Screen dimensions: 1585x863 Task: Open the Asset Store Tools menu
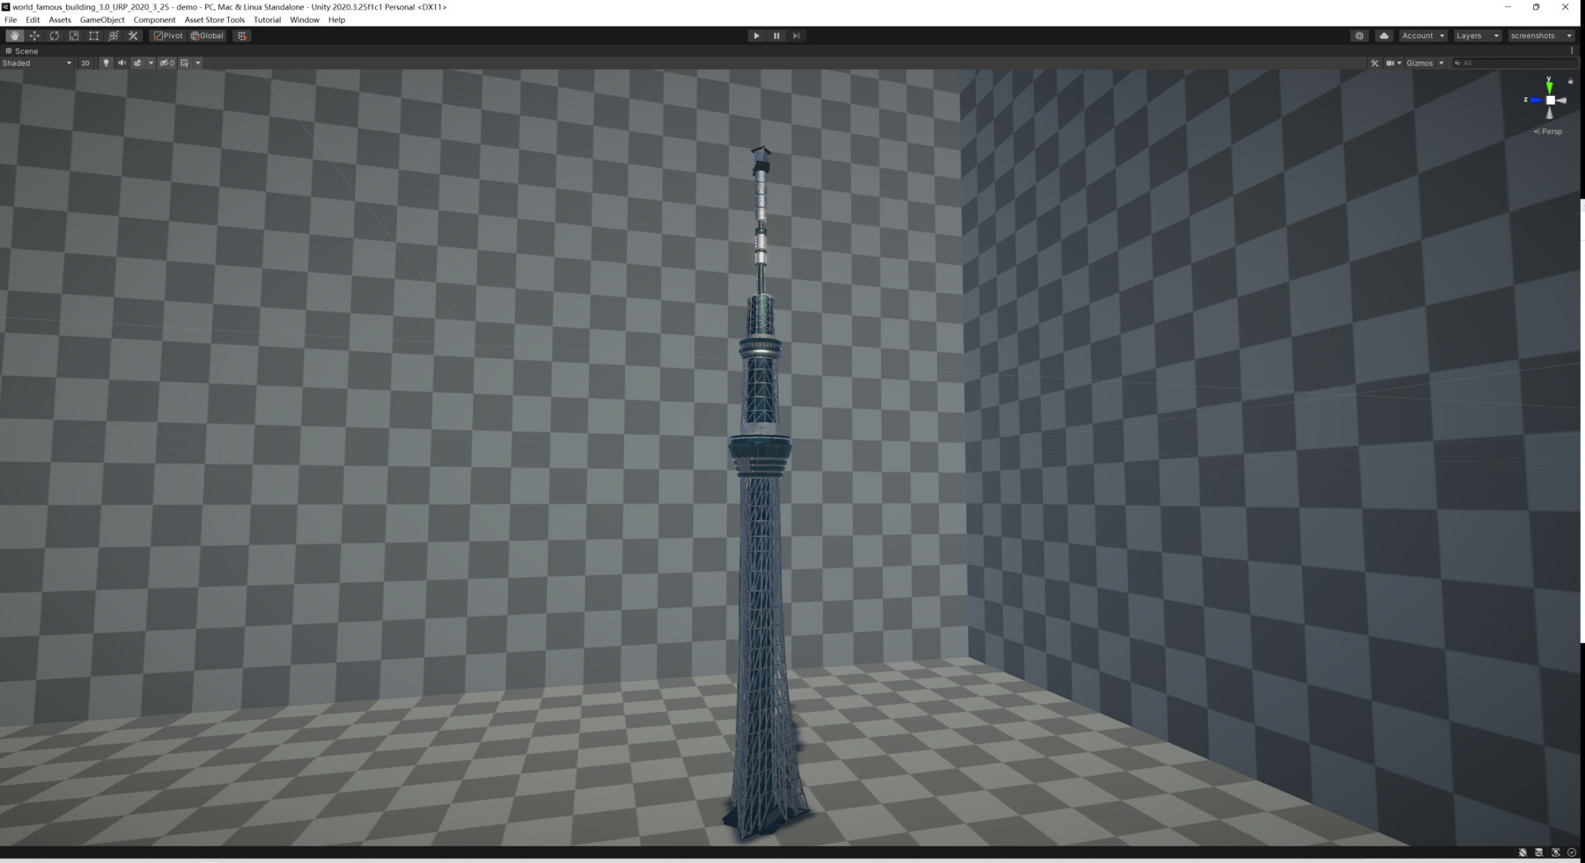click(x=215, y=19)
